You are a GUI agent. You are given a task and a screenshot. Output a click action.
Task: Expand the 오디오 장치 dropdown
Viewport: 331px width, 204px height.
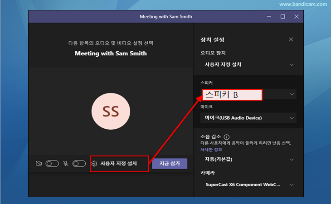[248, 64]
